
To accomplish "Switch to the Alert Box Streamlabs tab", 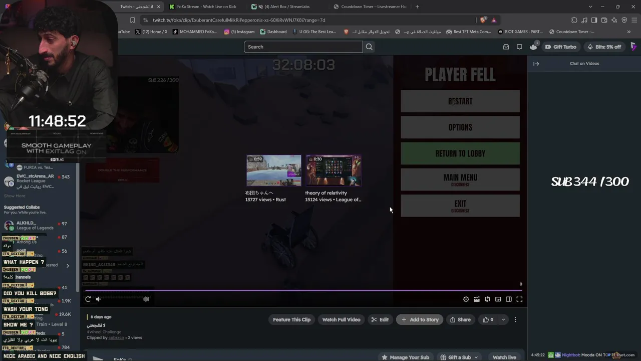I will (287, 7).
